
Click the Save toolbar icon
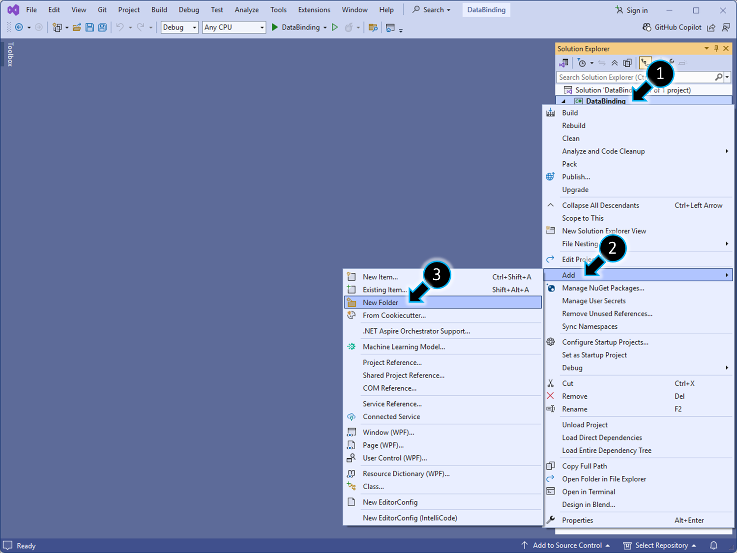coord(89,28)
